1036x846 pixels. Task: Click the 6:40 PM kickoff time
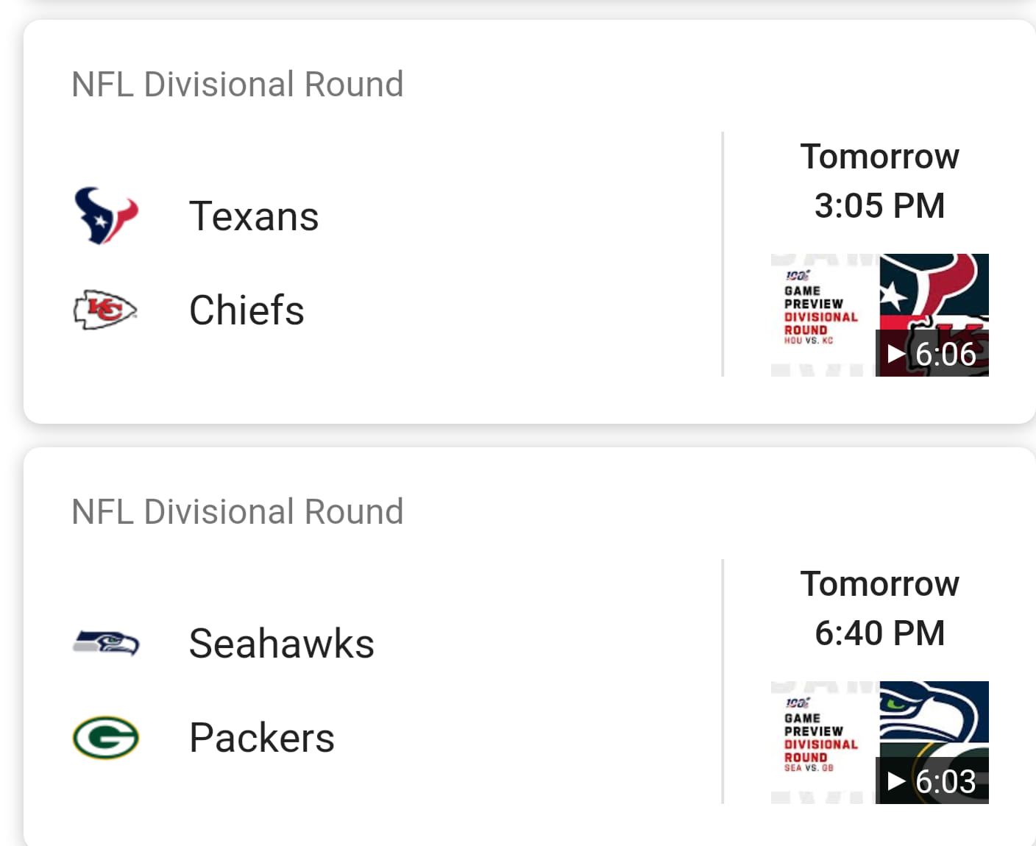[879, 633]
